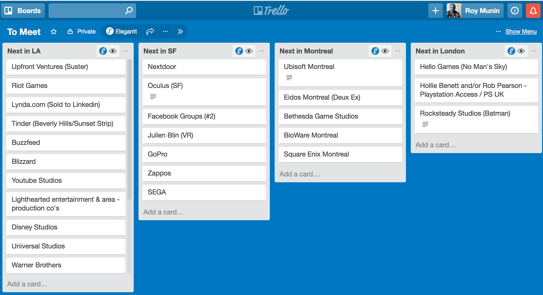Open the board toolbar ellipsis menu
543x295 pixels.
(165, 32)
